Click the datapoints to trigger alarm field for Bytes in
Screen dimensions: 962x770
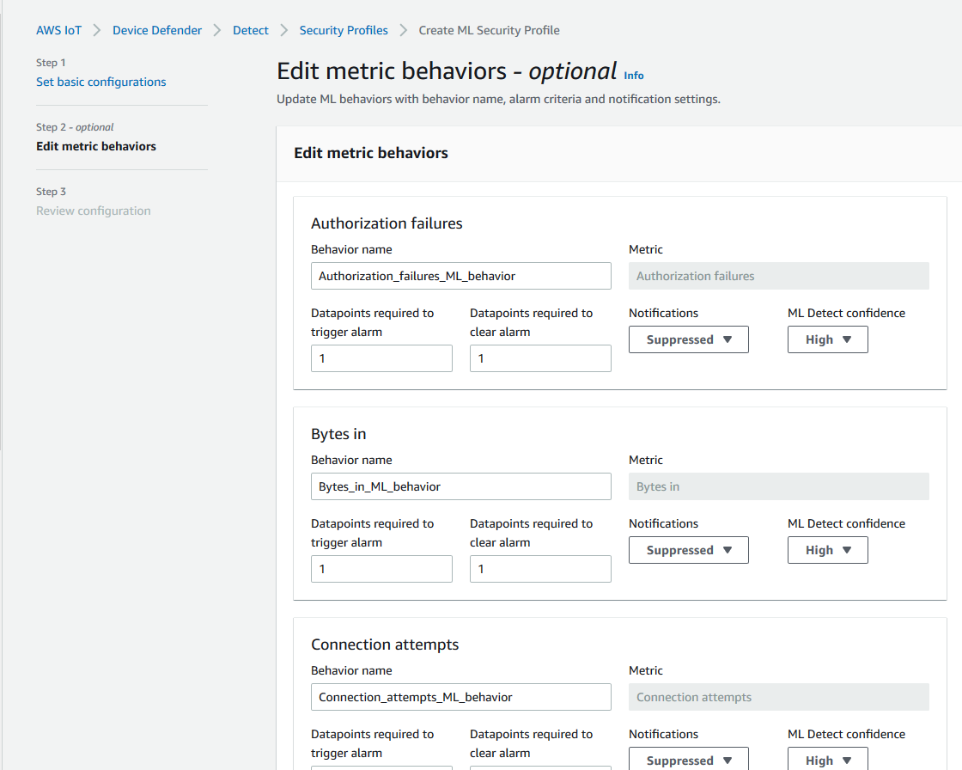[381, 568]
